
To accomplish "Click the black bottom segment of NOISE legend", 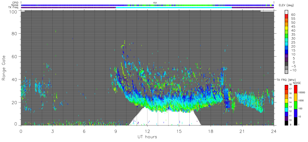I will (295, 121).
